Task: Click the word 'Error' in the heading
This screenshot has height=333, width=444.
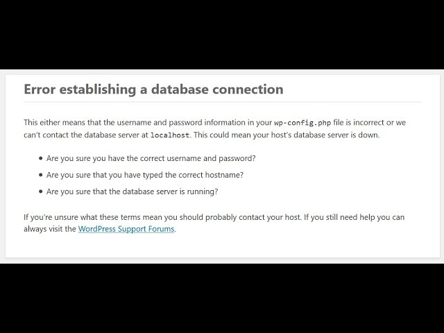Action: pos(40,89)
